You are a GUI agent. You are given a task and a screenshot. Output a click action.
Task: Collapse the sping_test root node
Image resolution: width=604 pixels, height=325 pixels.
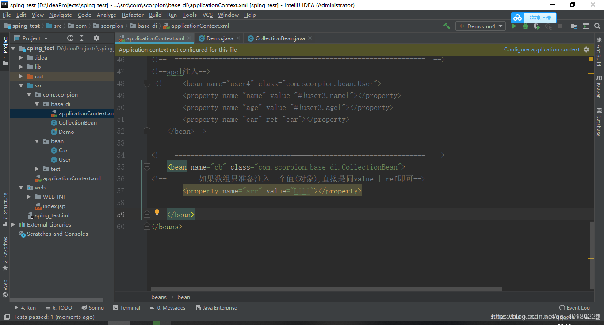click(13, 49)
